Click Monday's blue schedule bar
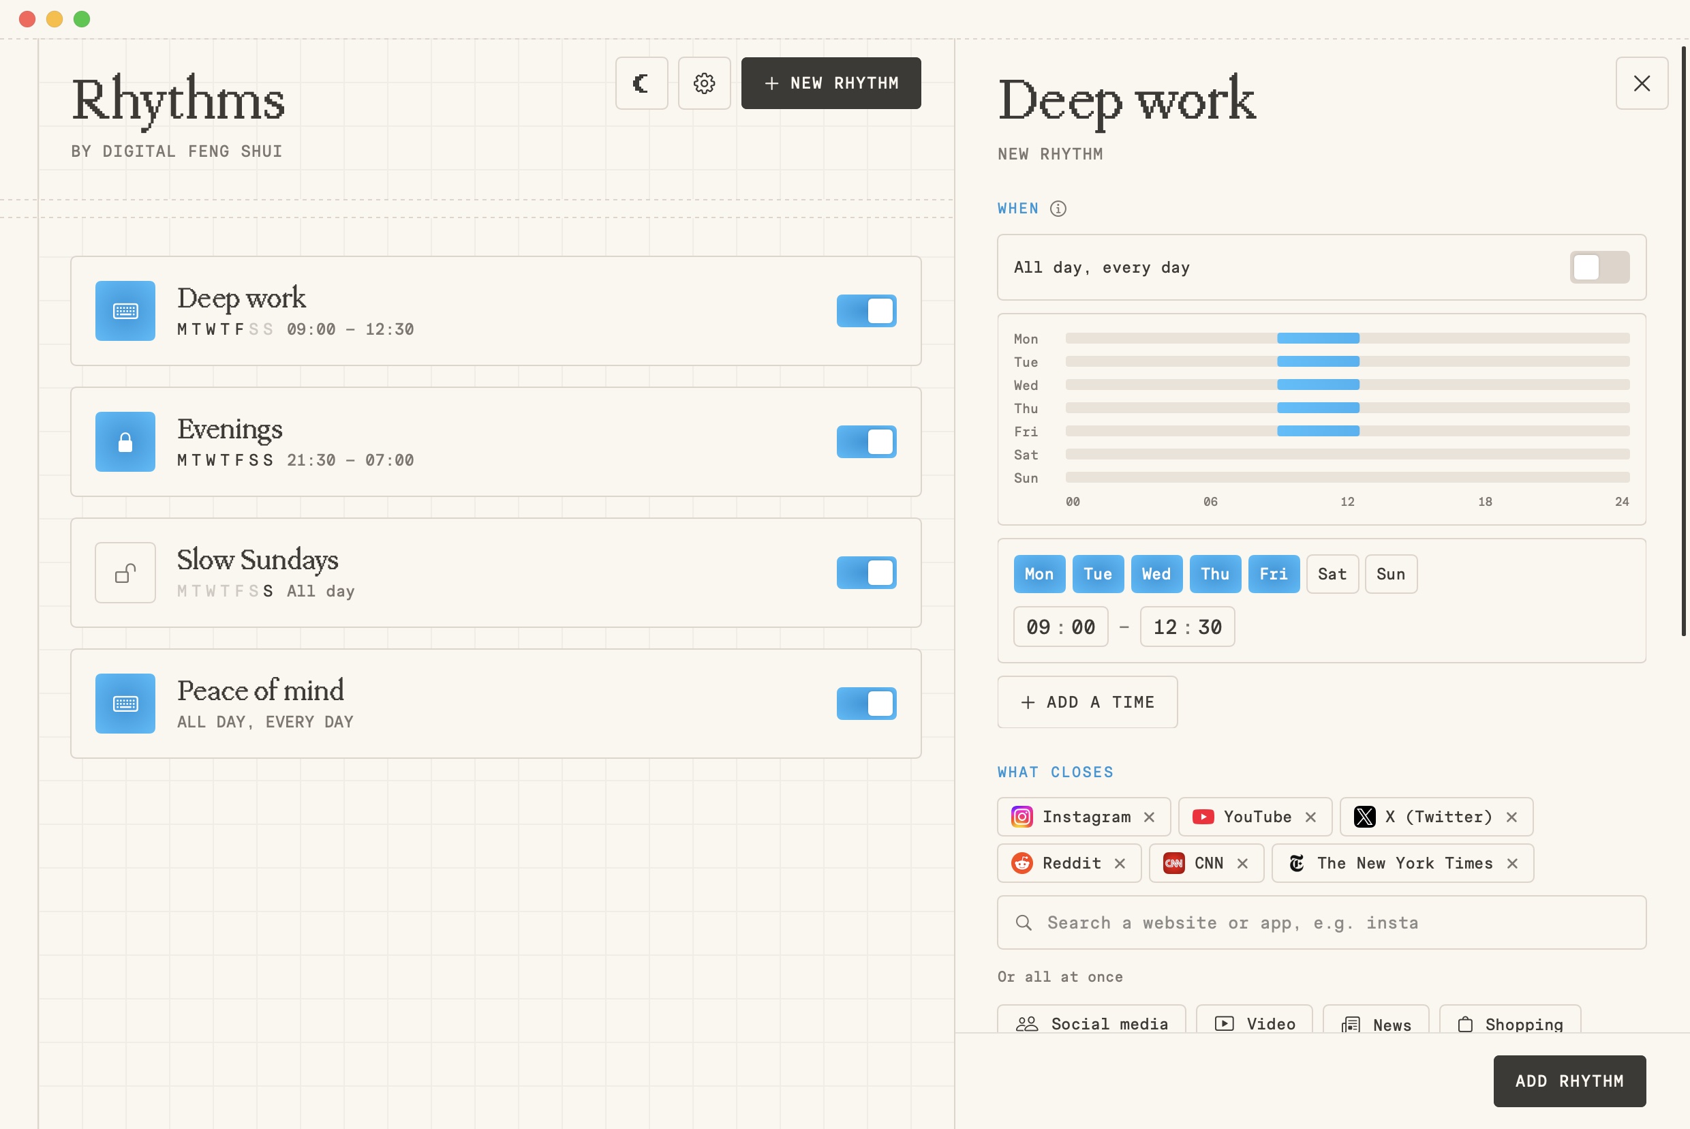Image resolution: width=1690 pixels, height=1129 pixels. click(x=1318, y=338)
